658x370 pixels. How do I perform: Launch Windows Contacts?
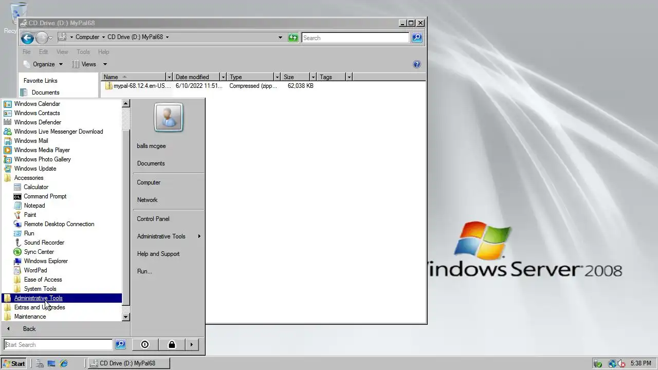click(37, 113)
